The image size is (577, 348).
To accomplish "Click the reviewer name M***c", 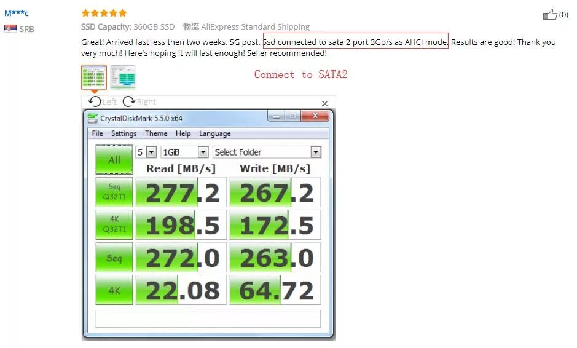I will pyautogui.click(x=17, y=13).
